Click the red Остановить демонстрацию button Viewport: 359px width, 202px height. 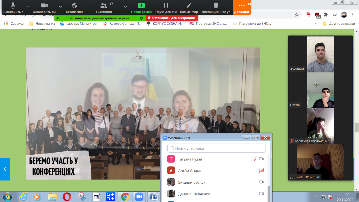pyautogui.click(x=172, y=18)
